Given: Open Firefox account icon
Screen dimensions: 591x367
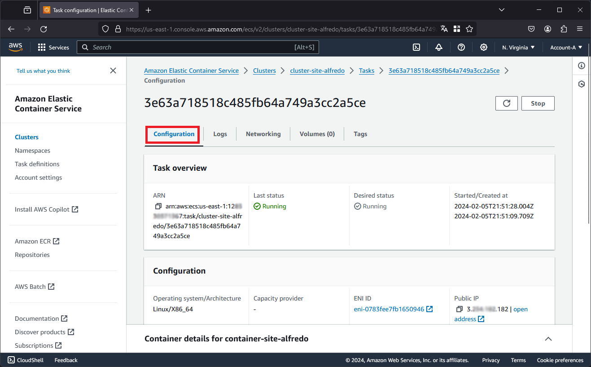Looking at the screenshot, I should 547,29.
